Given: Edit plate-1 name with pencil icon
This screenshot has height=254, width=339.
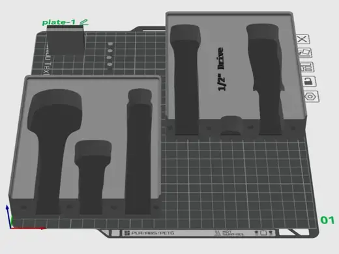Looking at the screenshot, I should pos(84,22).
